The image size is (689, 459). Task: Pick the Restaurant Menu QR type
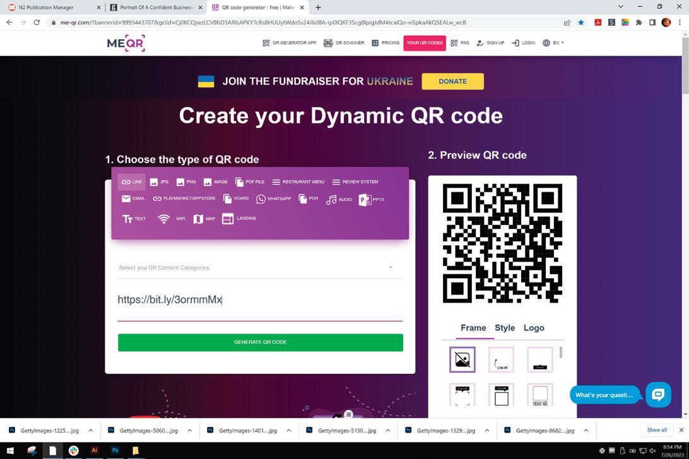pyautogui.click(x=298, y=182)
